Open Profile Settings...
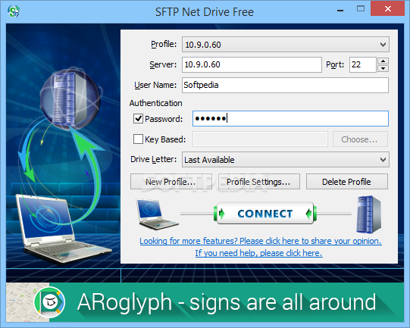This screenshot has height=328, width=410. [x=259, y=182]
